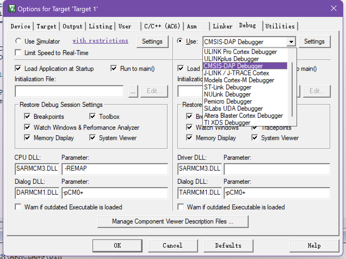Screen dimensions: 346x259
Task: Uncheck Run to main() in simulator section
Action: tap(114, 68)
